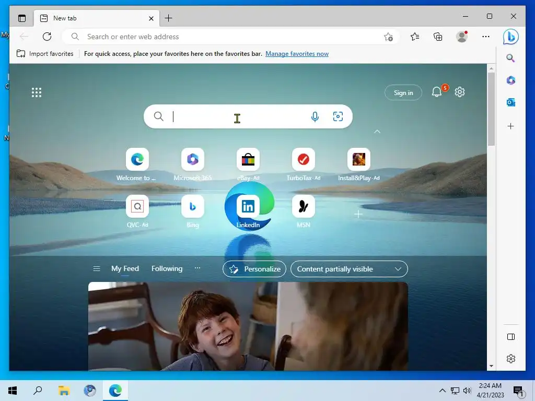Open taskbar search magnifier
The image size is (535, 401).
click(x=38, y=391)
